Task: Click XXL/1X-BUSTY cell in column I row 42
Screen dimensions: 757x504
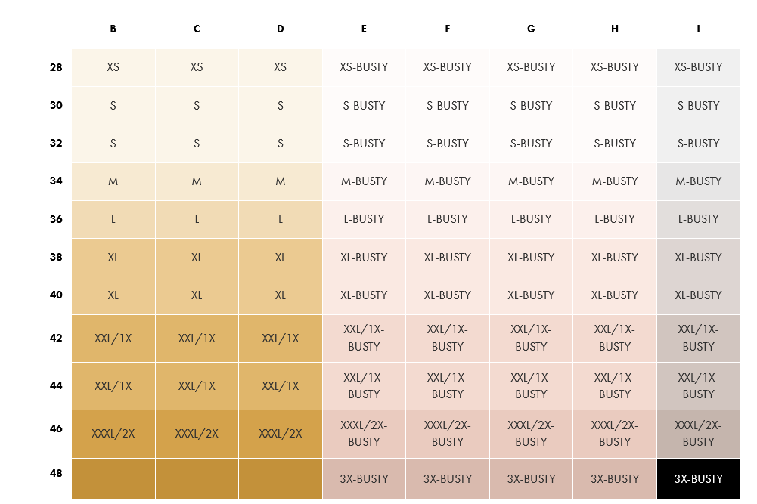Action: pos(698,338)
